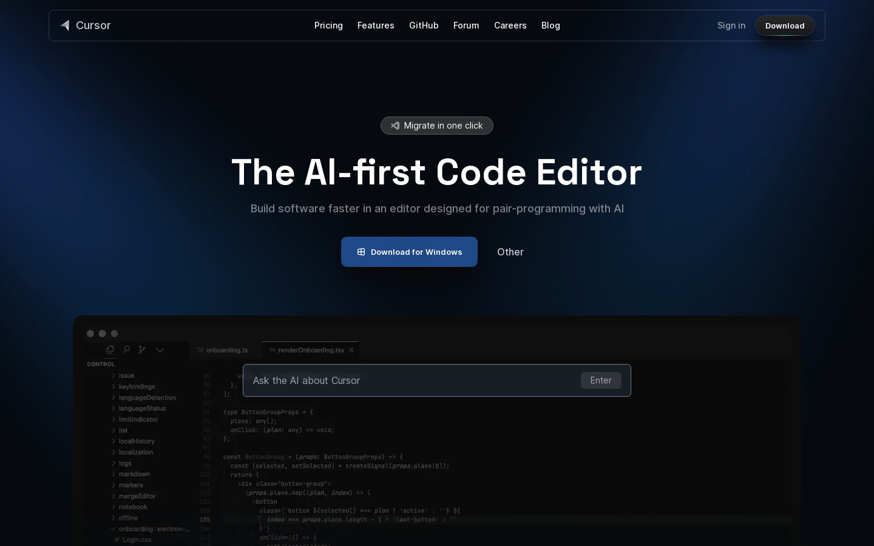This screenshot has height=546, width=874.
Task: Close the renderOnboarding.tsx tab via X icon
Action: click(351, 350)
